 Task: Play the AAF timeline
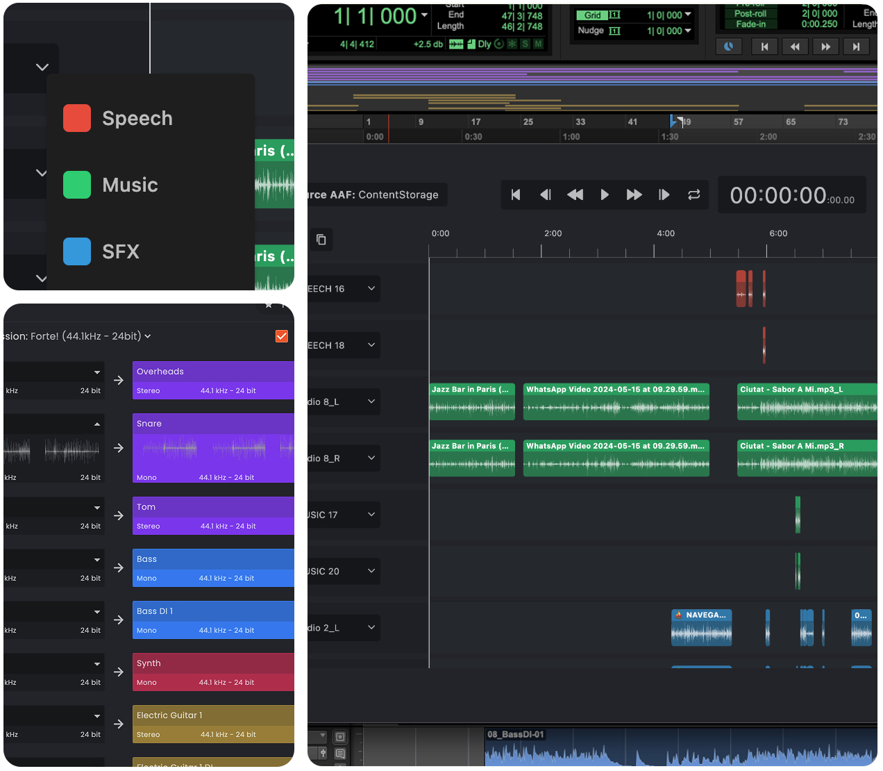click(605, 195)
